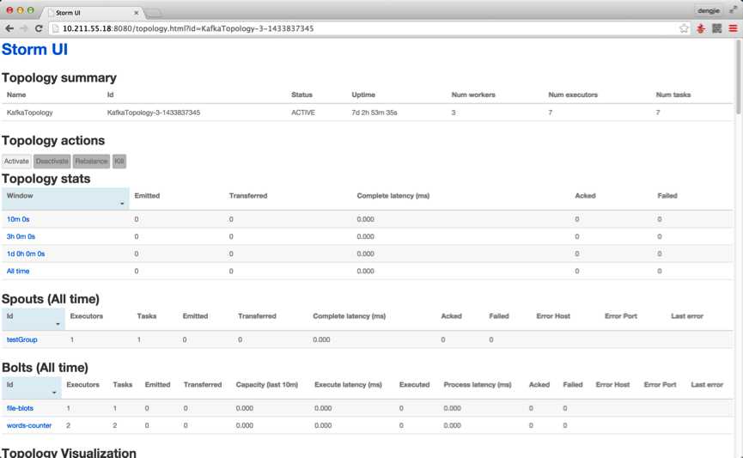
Task: Click the browser forward arrow
Action: pyautogui.click(x=24, y=28)
